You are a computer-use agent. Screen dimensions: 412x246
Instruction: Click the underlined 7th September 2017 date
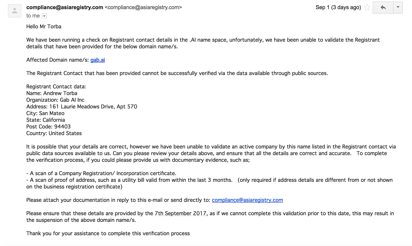click(181, 213)
